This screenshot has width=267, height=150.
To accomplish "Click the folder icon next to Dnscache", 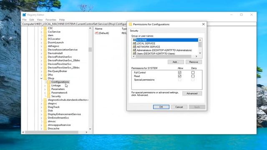I will click(45, 128).
